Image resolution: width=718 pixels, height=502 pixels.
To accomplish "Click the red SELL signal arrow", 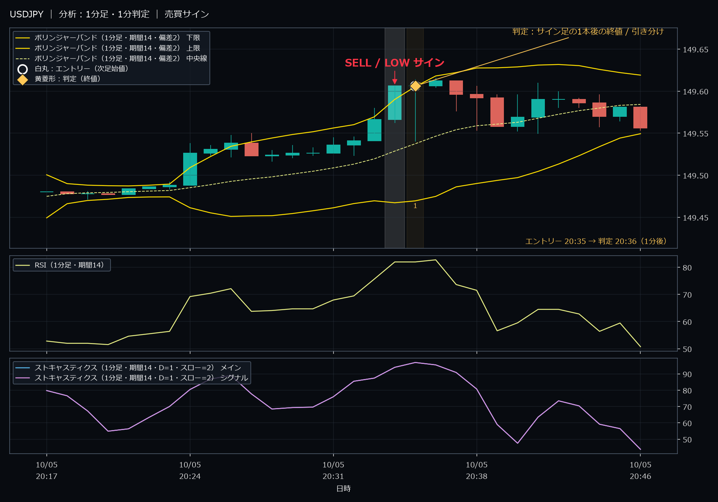I will tap(395, 77).
